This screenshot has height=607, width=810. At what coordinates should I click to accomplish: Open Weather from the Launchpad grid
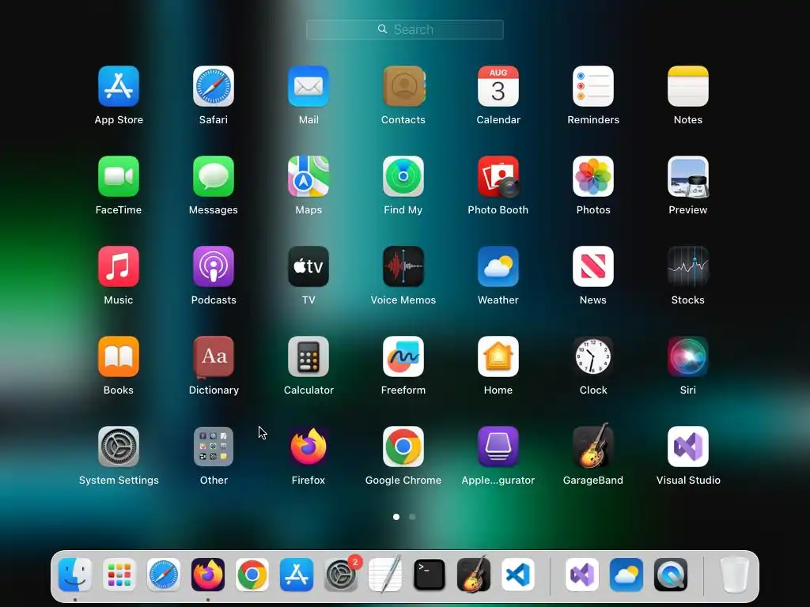click(x=498, y=266)
